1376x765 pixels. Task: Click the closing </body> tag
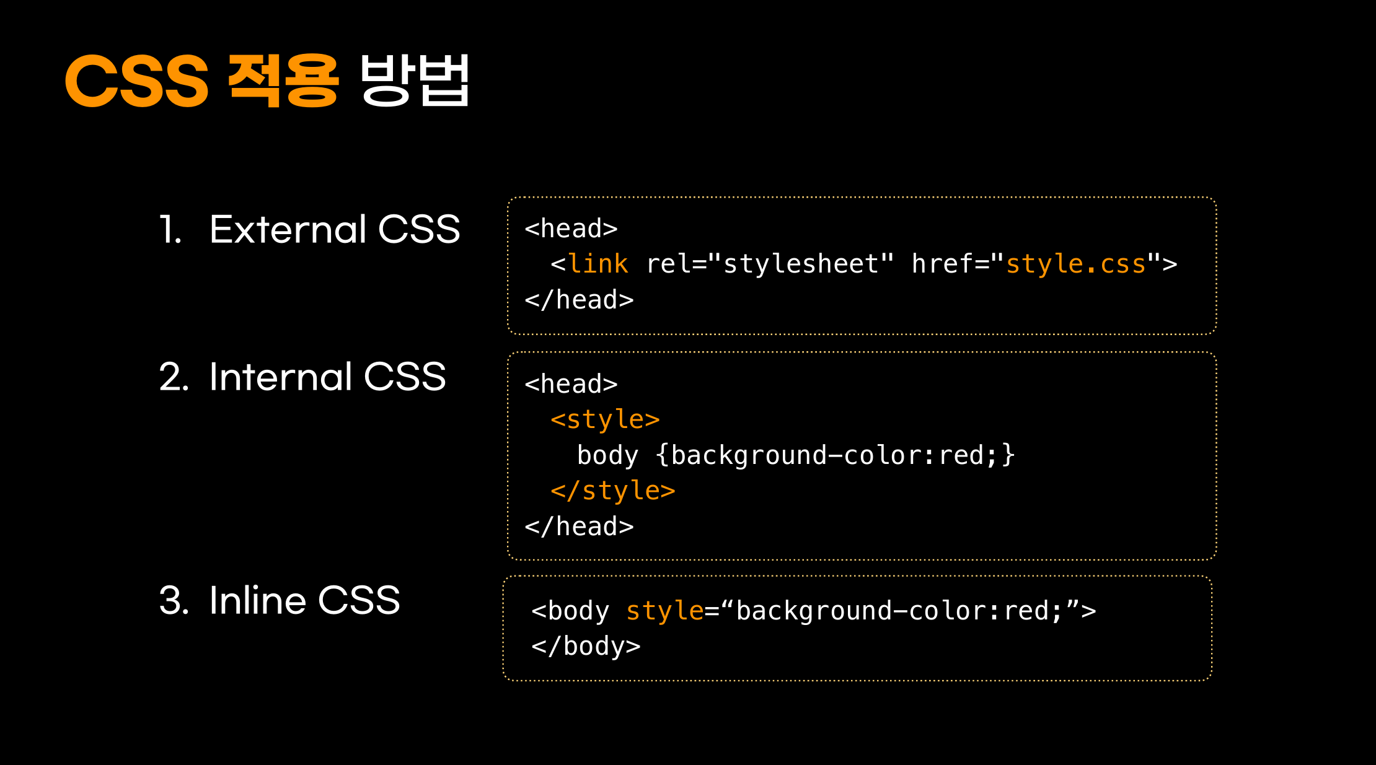586,647
